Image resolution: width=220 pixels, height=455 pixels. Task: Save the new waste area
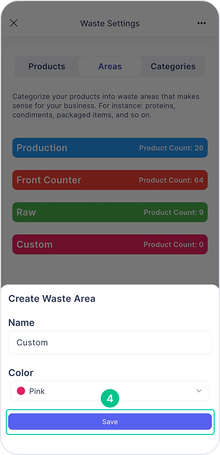point(110,421)
